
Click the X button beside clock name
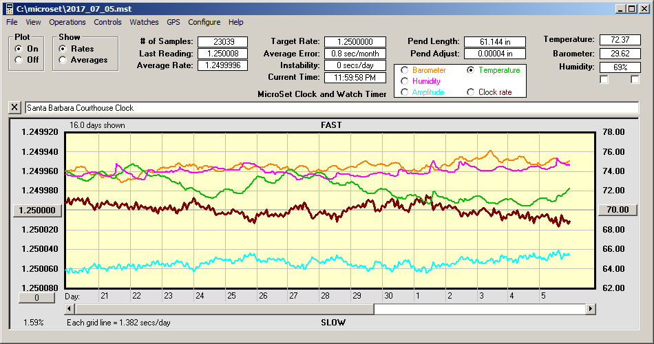(x=14, y=107)
